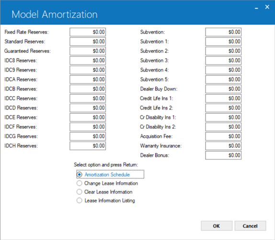Select the Amortization Schedule radio option
The image size is (275, 240).
coord(80,174)
